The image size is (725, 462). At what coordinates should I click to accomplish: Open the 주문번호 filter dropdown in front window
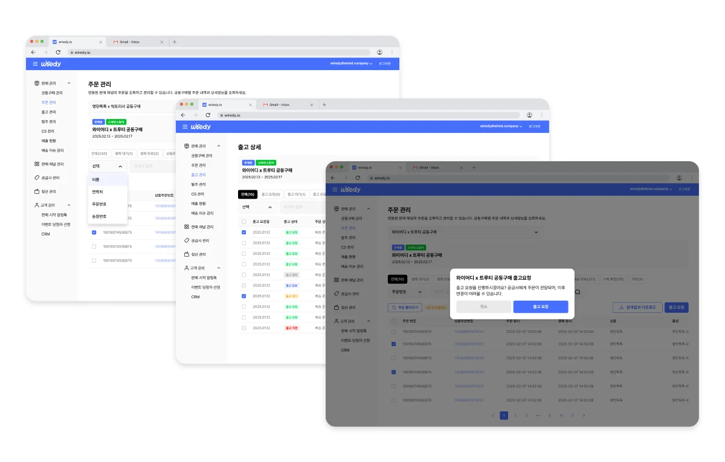pyautogui.click(x=407, y=292)
